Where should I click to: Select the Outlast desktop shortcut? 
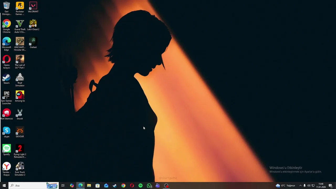coord(33,43)
